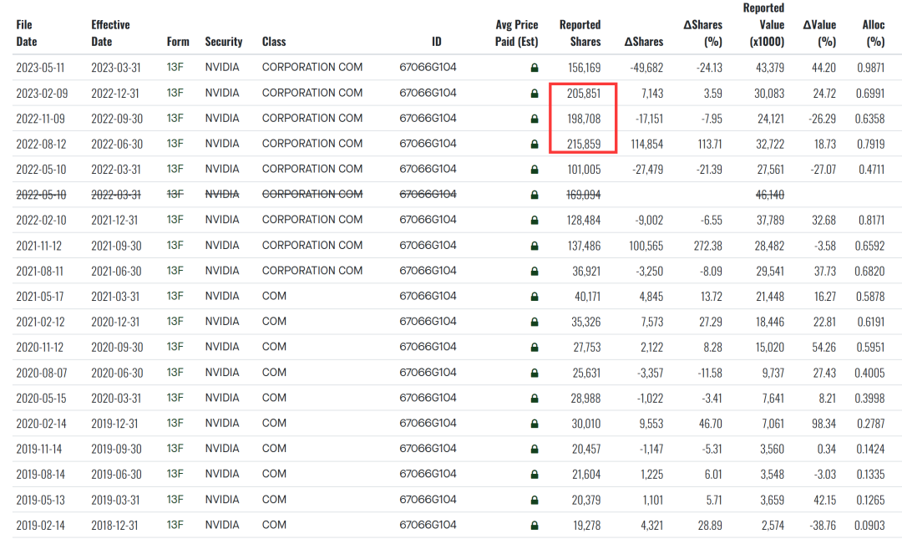
Task: Select the 19,278 reported shares cell
Action: [x=587, y=525]
